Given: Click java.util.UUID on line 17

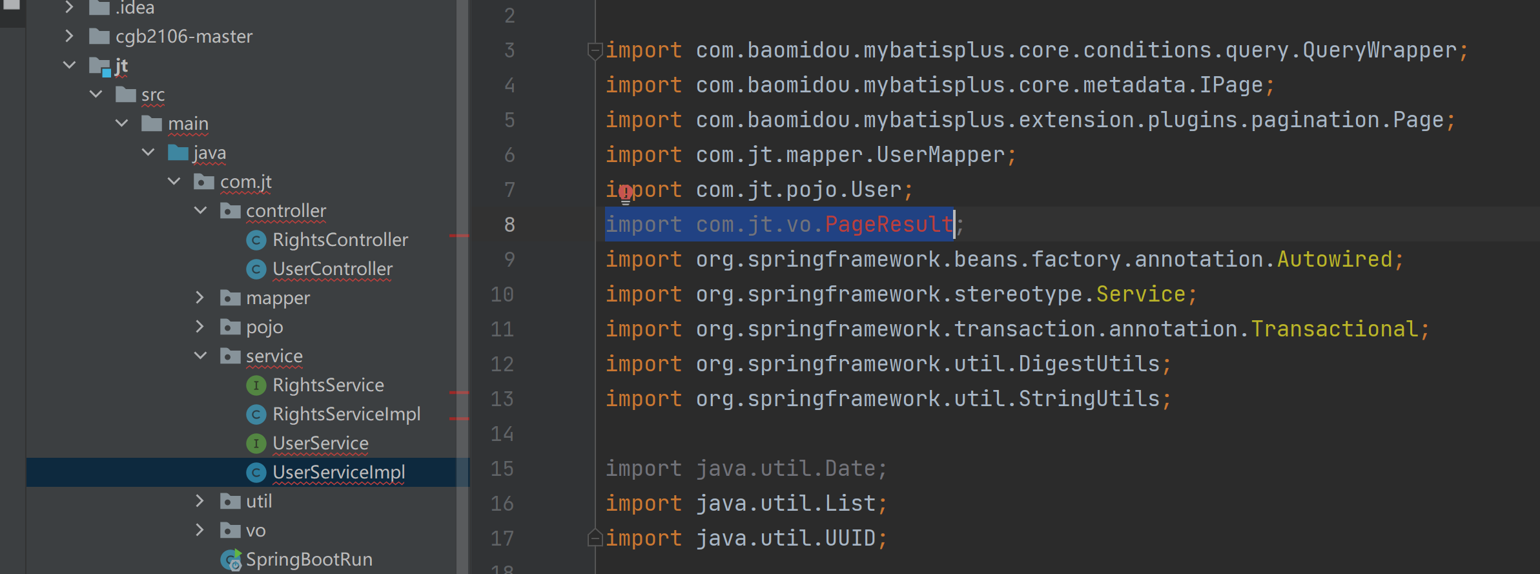Looking at the screenshot, I should [786, 538].
